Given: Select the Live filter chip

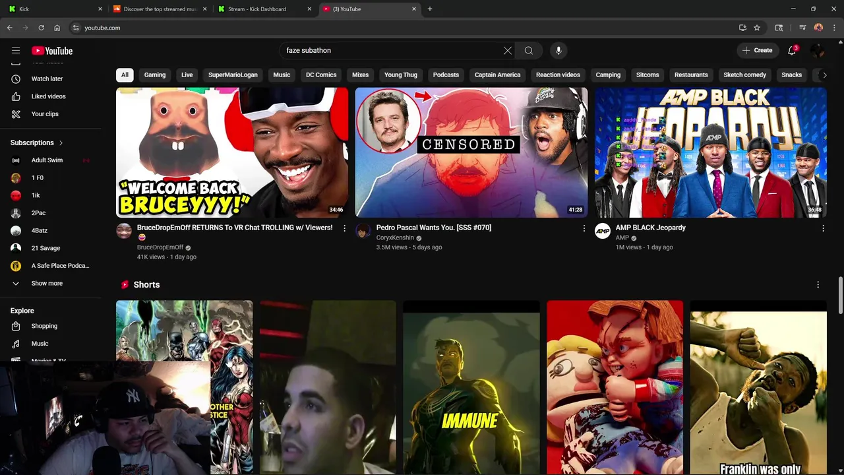Looking at the screenshot, I should tap(187, 75).
